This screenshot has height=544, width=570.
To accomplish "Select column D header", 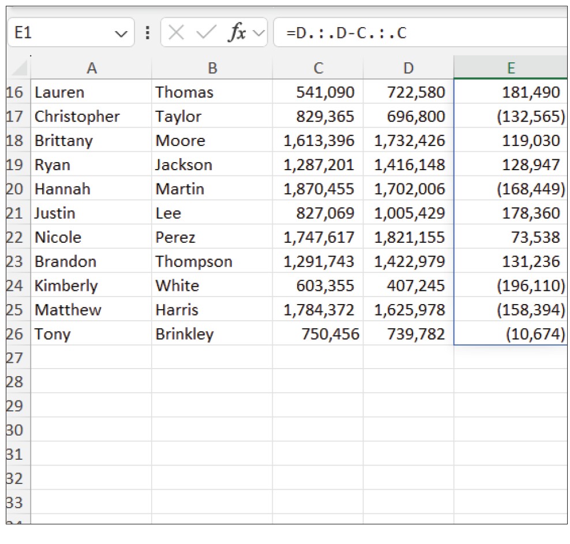I will [408, 69].
